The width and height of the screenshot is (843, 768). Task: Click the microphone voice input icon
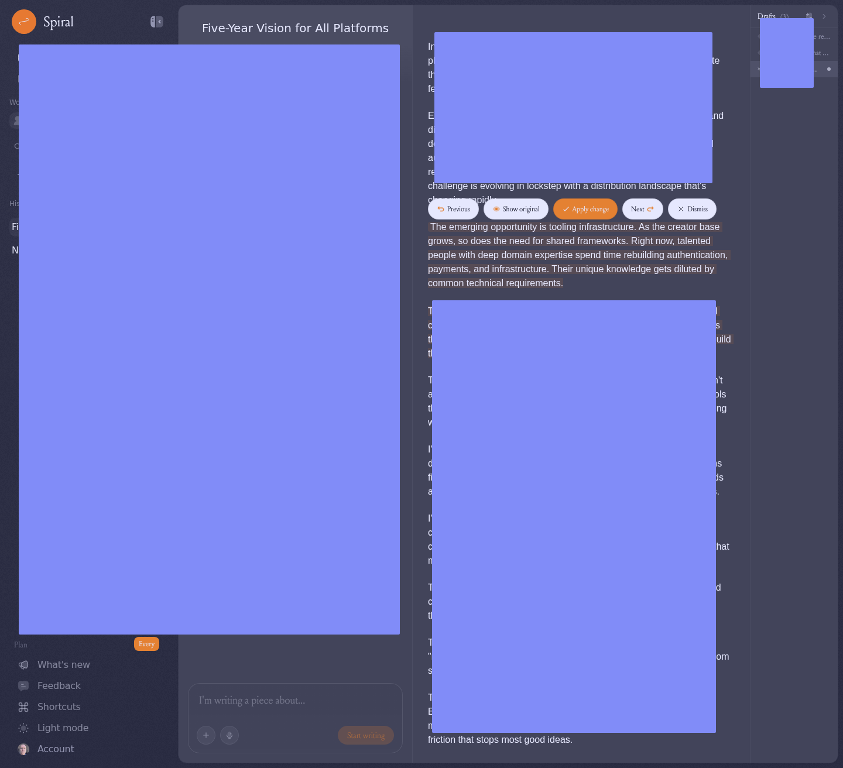point(229,735)
